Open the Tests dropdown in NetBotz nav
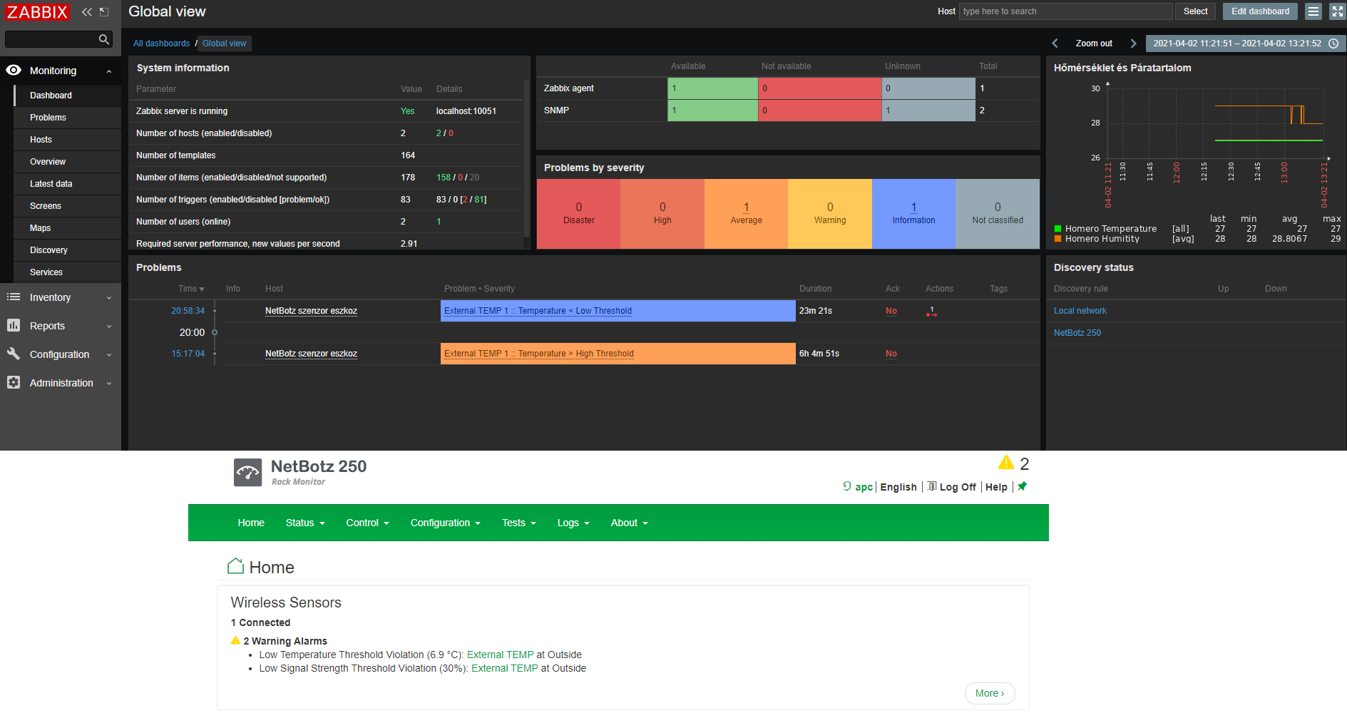Screen dimensions: 1347x713 tap(518, 523)
